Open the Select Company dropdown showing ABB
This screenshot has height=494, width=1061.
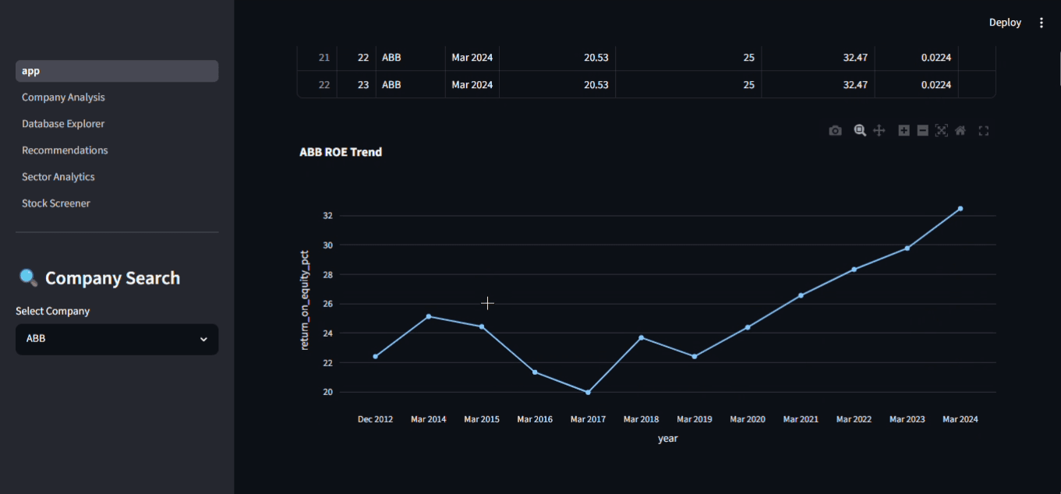point(117,339)
